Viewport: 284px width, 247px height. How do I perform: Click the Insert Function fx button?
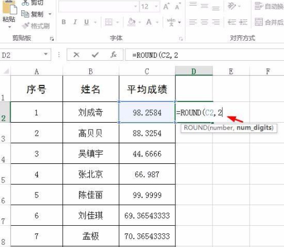click(113, 55)
